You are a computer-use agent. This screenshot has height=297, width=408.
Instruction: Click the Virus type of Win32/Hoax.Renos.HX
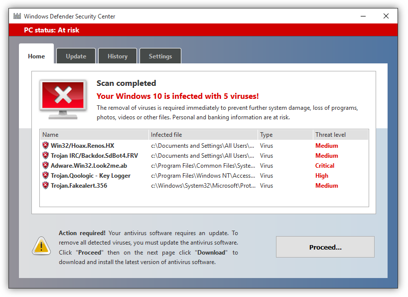267,145
